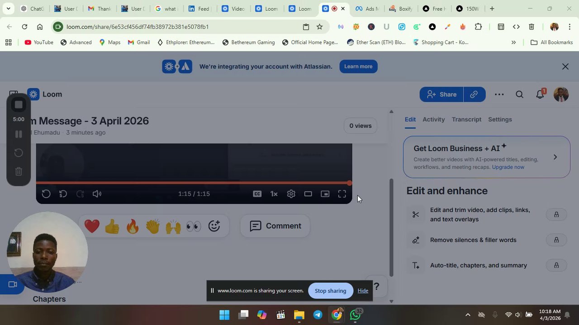React with the thumbs up emoji

[112, 226]
